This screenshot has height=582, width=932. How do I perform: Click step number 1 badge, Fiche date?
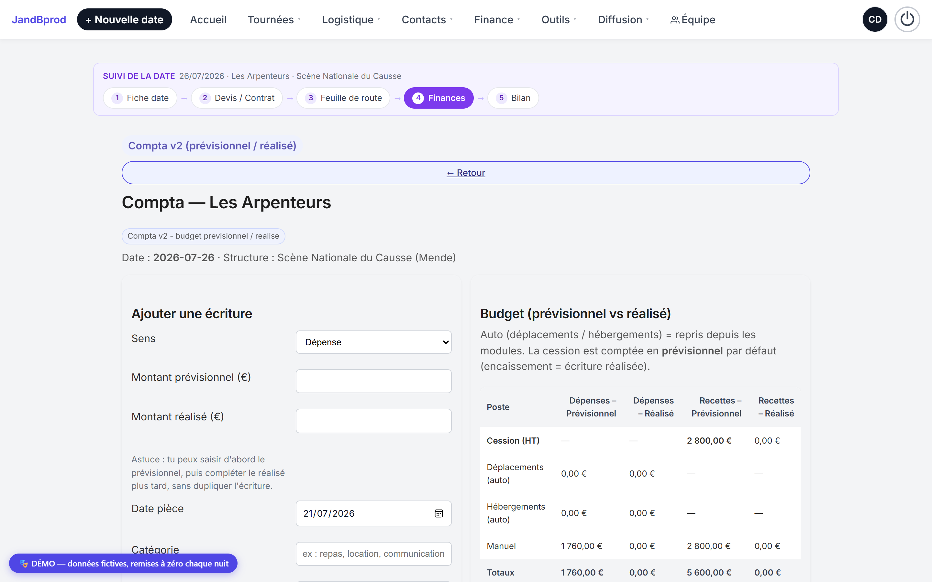[117, 98]
